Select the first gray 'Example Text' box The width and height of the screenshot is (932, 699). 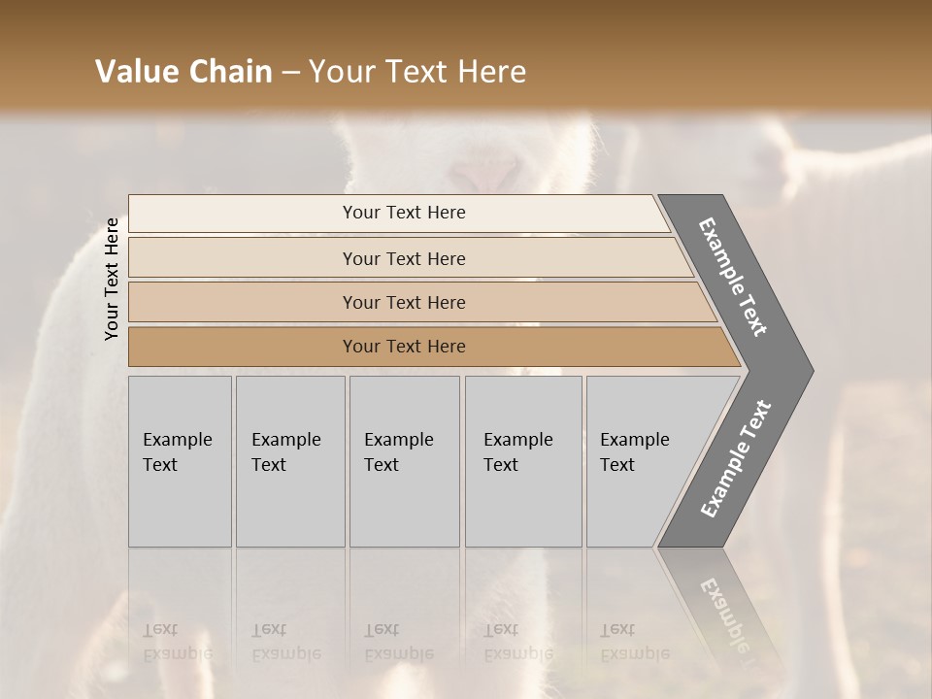click(x=180, y=461)
